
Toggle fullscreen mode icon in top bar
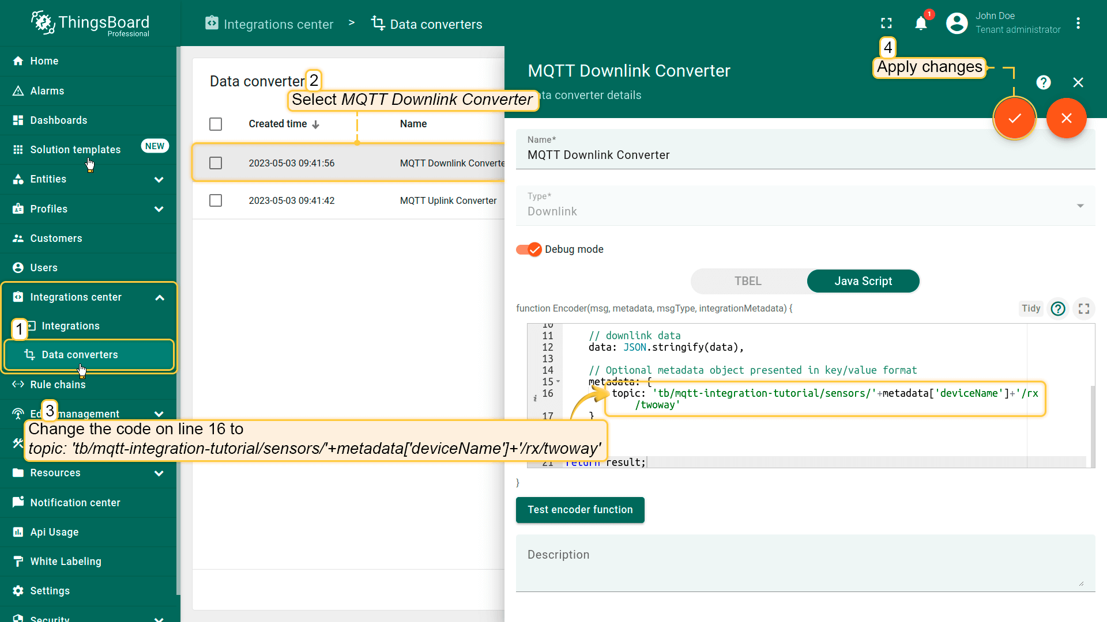coord(886,23)
